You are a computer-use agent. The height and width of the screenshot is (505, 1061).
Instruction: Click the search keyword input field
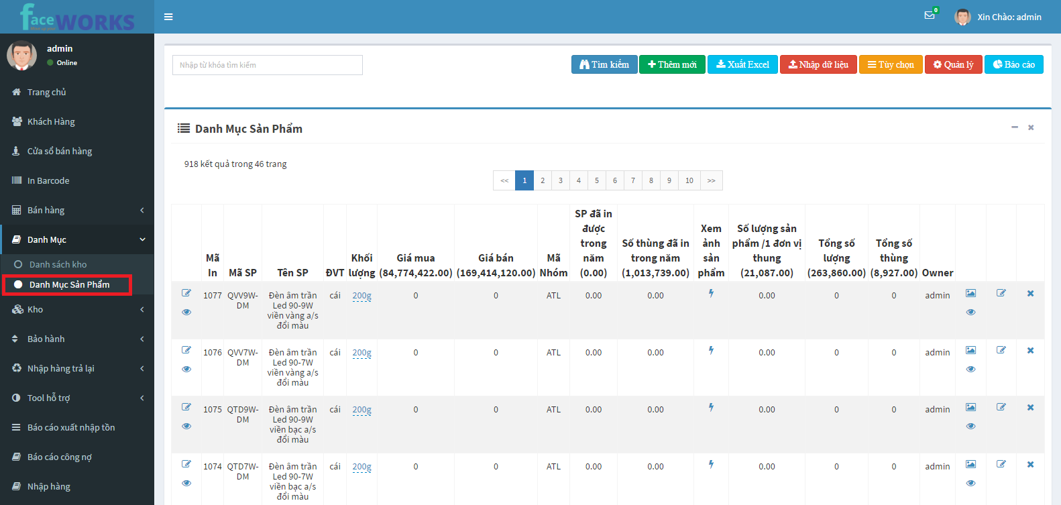point(267,65)
